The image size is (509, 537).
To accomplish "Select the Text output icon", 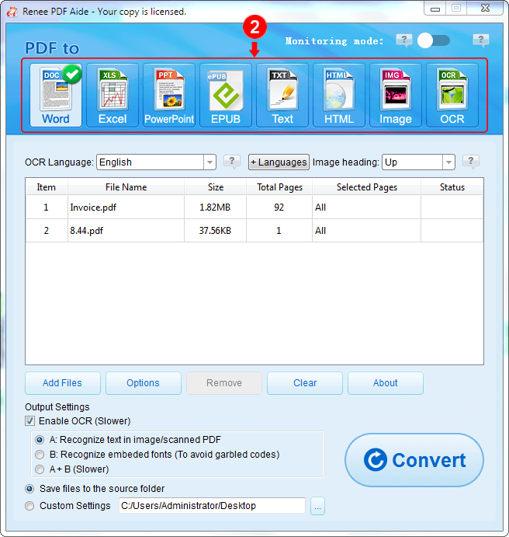I will click(282, 95).
